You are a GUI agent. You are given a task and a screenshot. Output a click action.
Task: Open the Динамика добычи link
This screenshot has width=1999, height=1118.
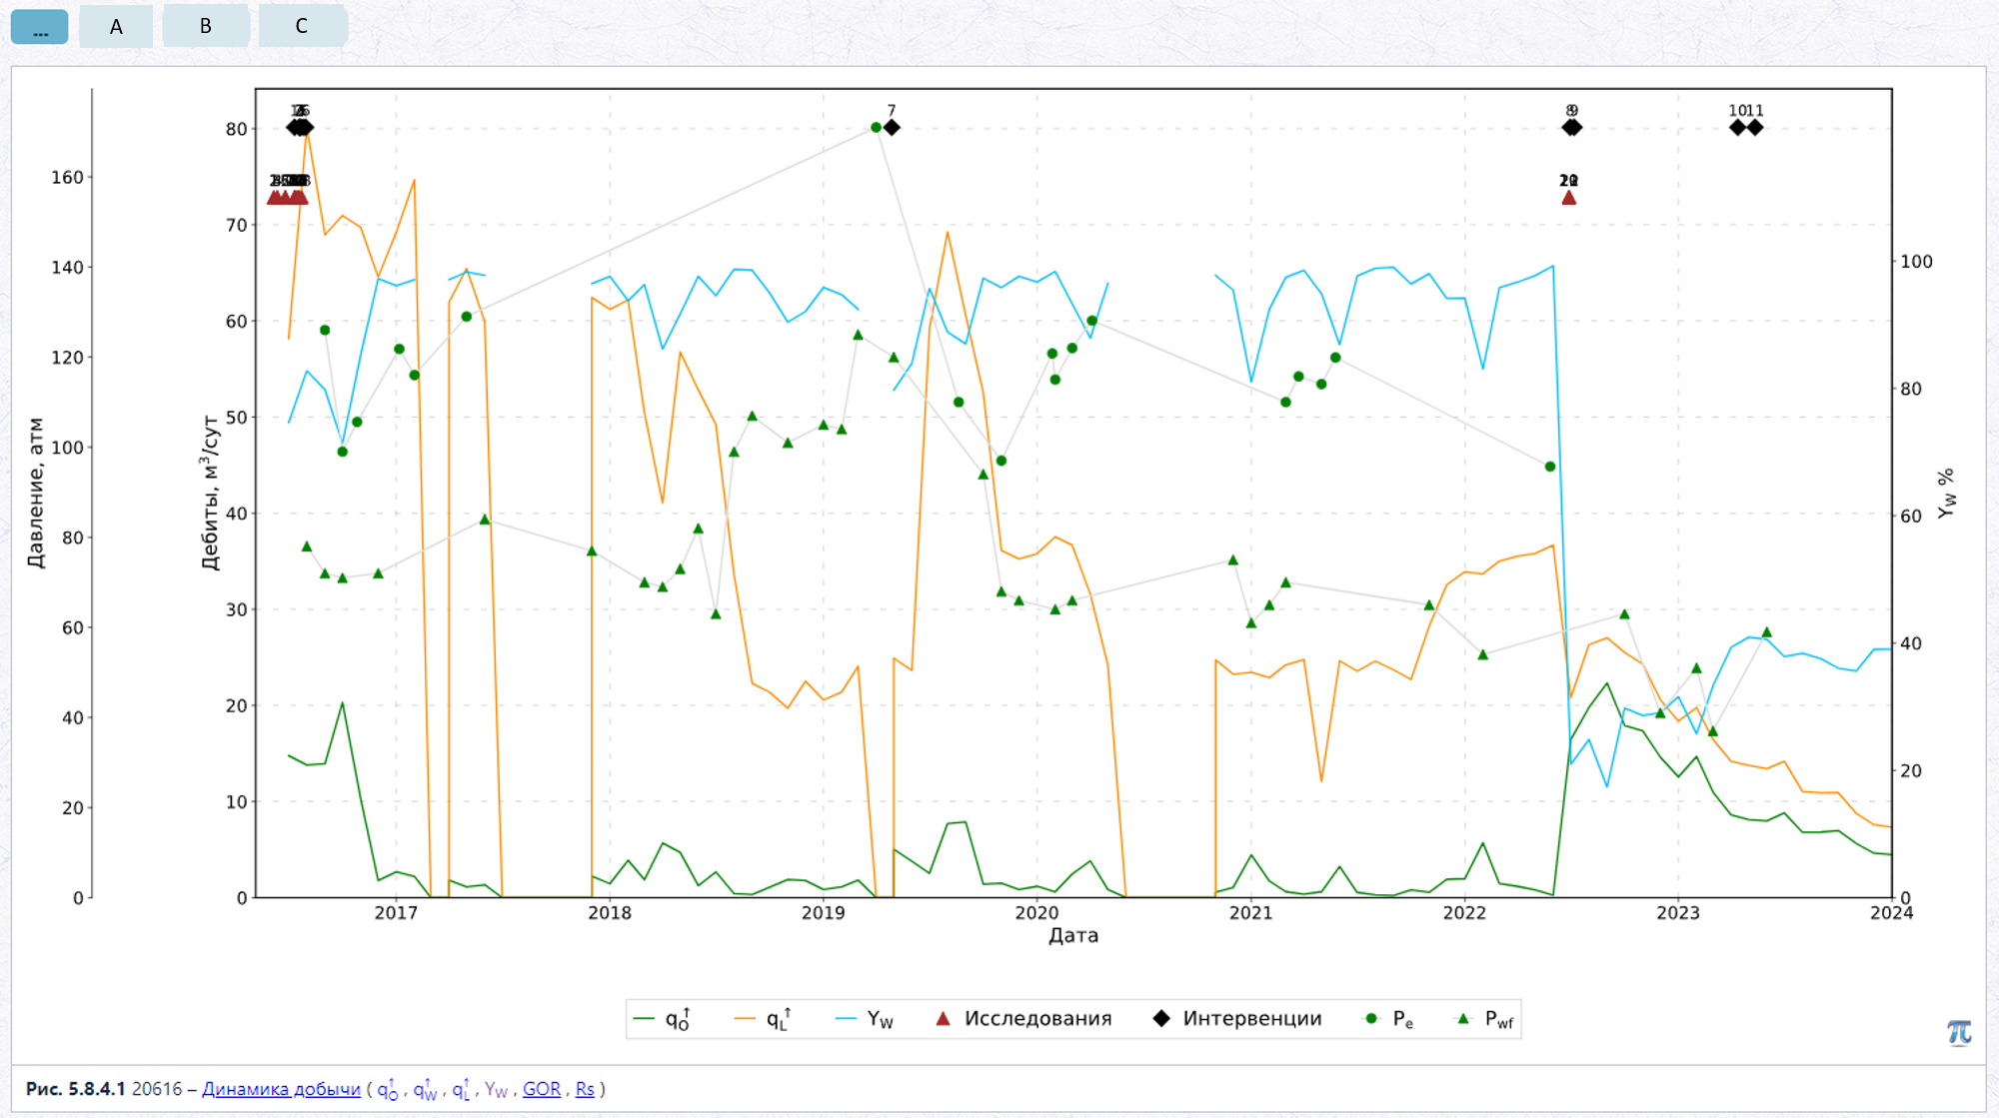click(281, 1089)
